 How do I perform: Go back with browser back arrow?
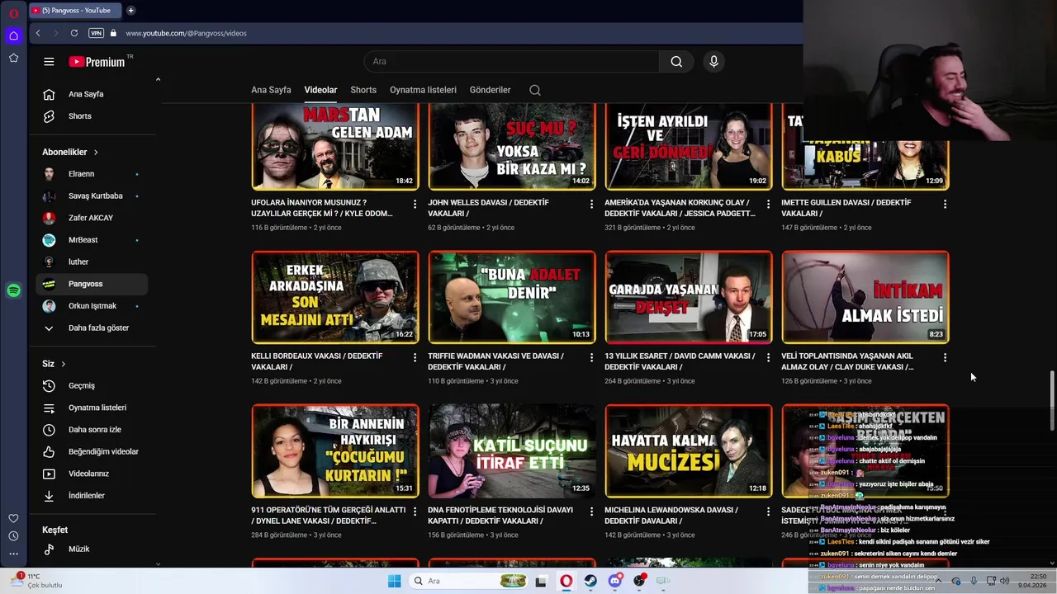pos(38,33)
